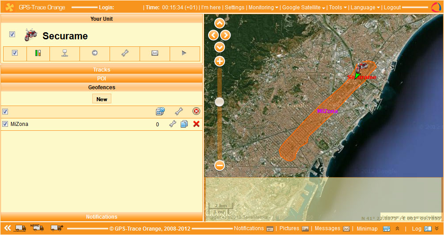This screenshot has height=235, width=444.
Task: Create a New geofence
Action: pos(102,99)
